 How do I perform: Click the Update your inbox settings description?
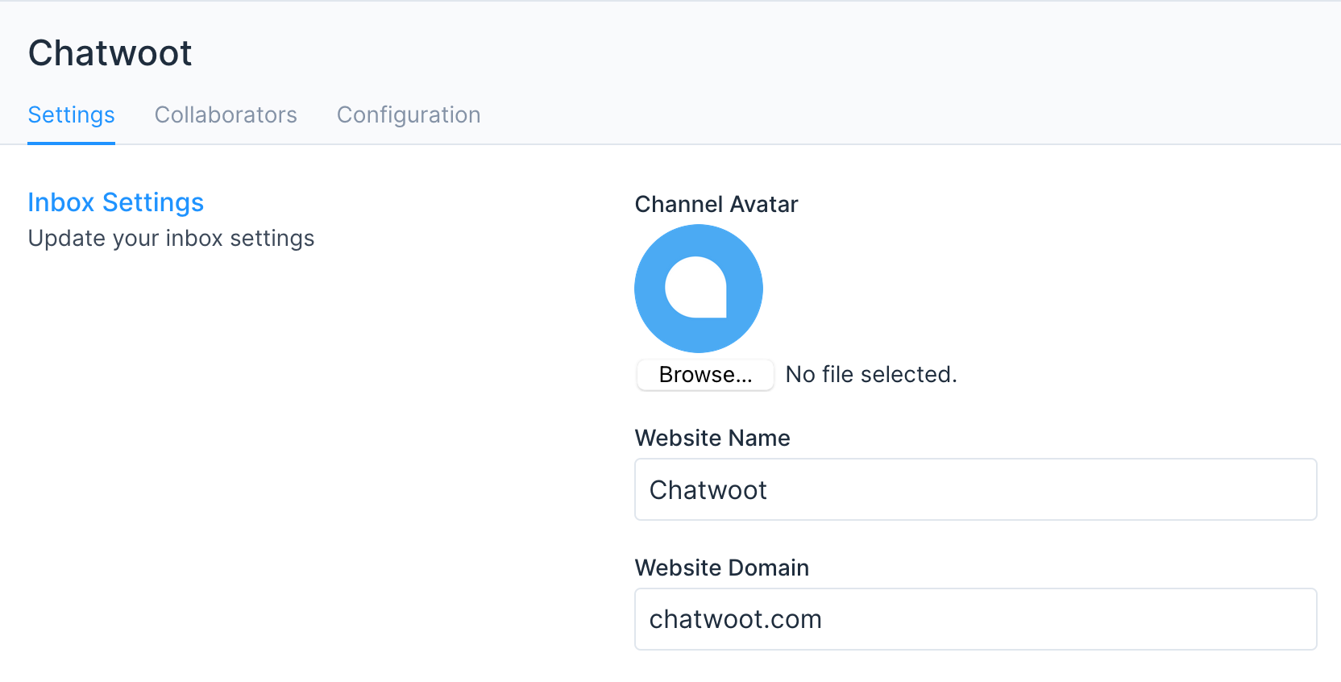tap(171, 238)
